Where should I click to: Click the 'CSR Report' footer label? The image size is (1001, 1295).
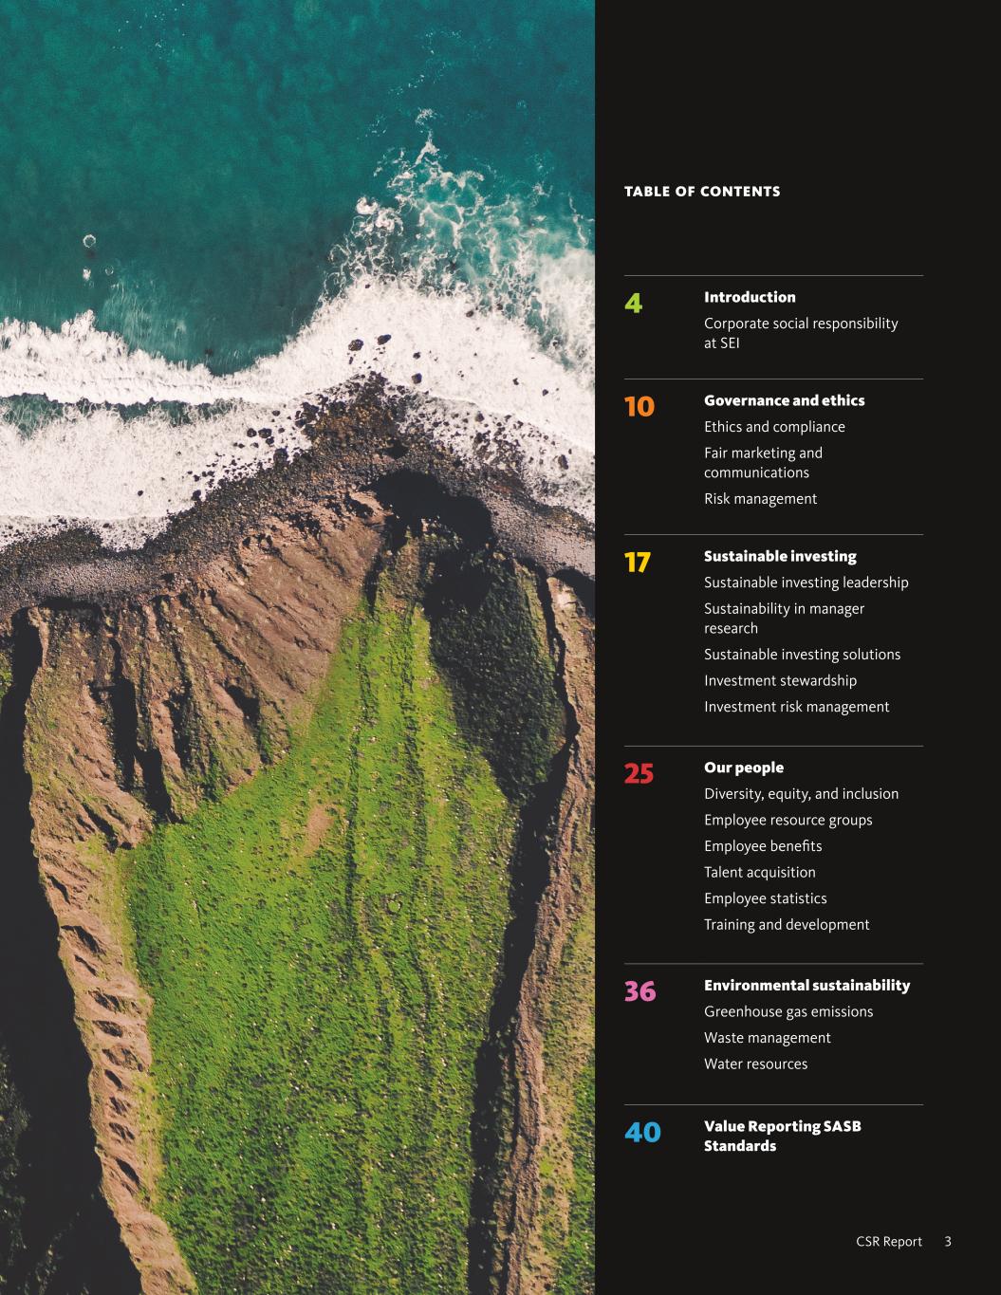[x=889, y=1241]
